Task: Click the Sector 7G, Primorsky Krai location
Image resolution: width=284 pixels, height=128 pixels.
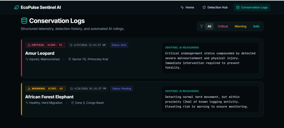Action: (x=90, y=59)
